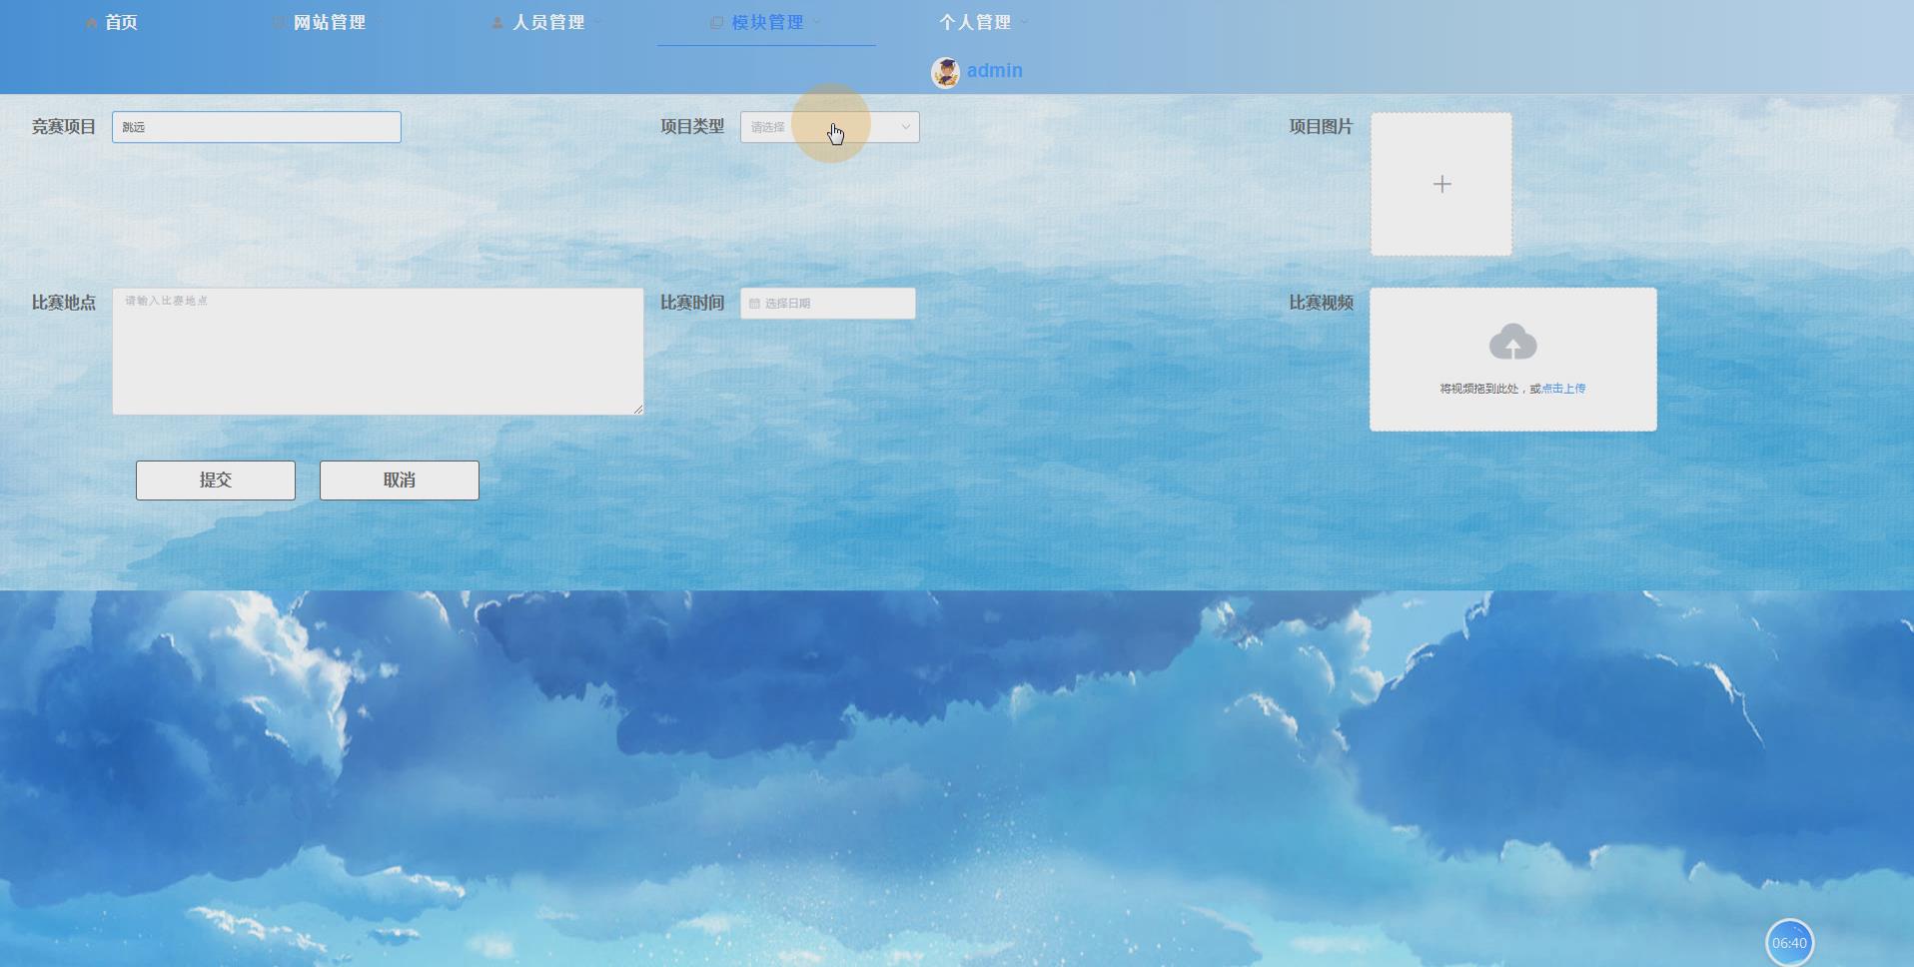
Task: Click the admin avatar picture
Action: click(x=945, y=71)
